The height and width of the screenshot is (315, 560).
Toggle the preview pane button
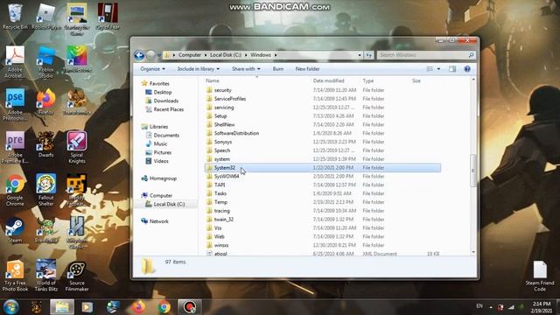tap(452, 69)
